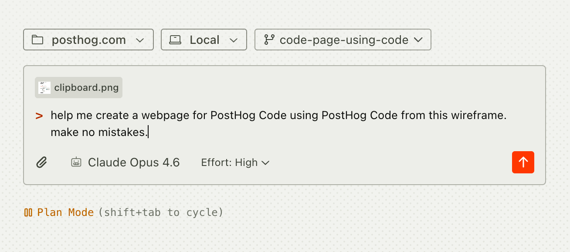570x252 pixels.
Task: Click into the prompt text field
Action: click(x=279, y=124)
